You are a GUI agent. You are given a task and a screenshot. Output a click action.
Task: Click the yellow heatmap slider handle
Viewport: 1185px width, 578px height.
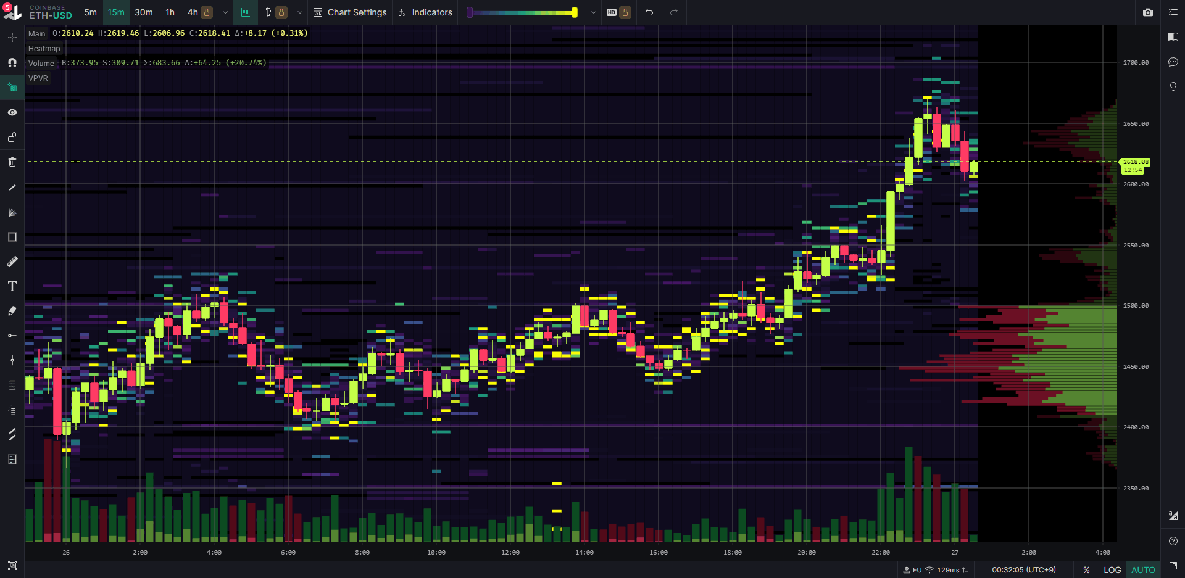coord(575,12)
